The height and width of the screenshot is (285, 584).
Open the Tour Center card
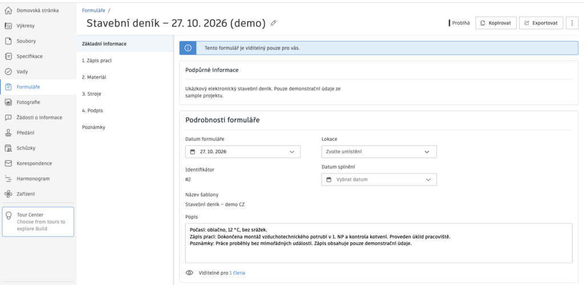tap(38, 222)
